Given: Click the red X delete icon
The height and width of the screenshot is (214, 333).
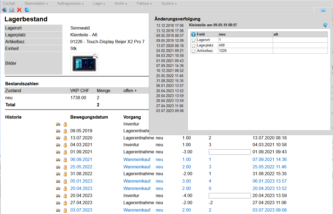Looking at the screenshot, I should tap(19, 10).
